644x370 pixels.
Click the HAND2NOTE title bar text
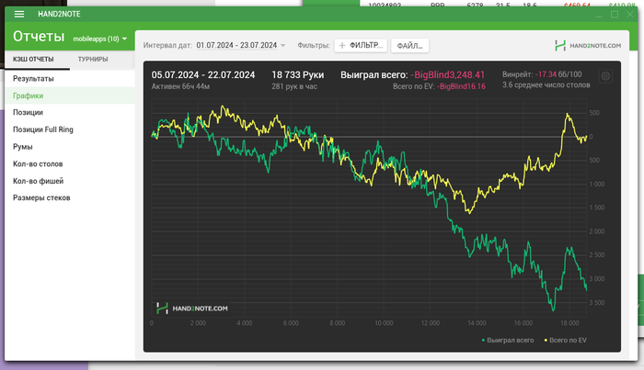pos(59,14)
